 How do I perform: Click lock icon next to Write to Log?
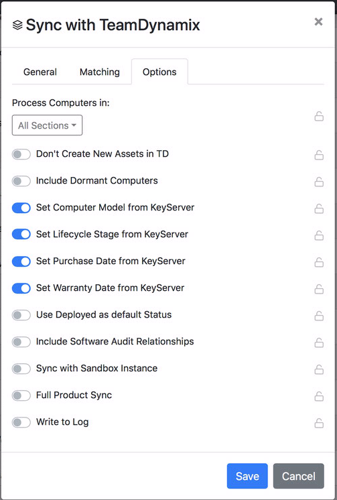(319, 422)
